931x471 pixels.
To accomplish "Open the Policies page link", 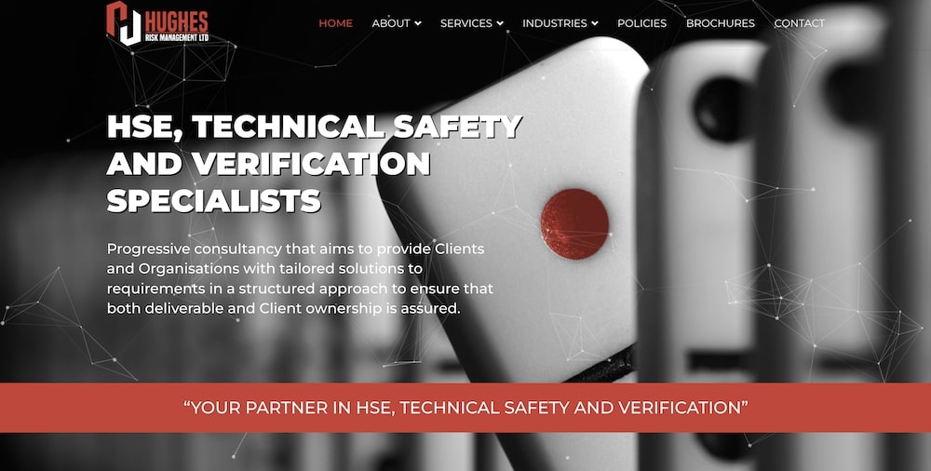I will pos(641,23).
